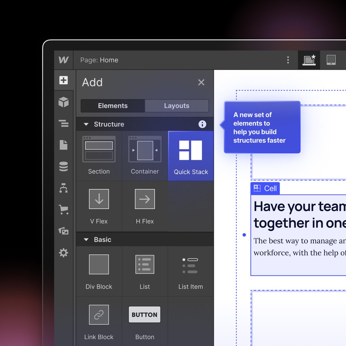
Task: Click the "A new set of elements" tooltip
Action: [x=262, y=127]
